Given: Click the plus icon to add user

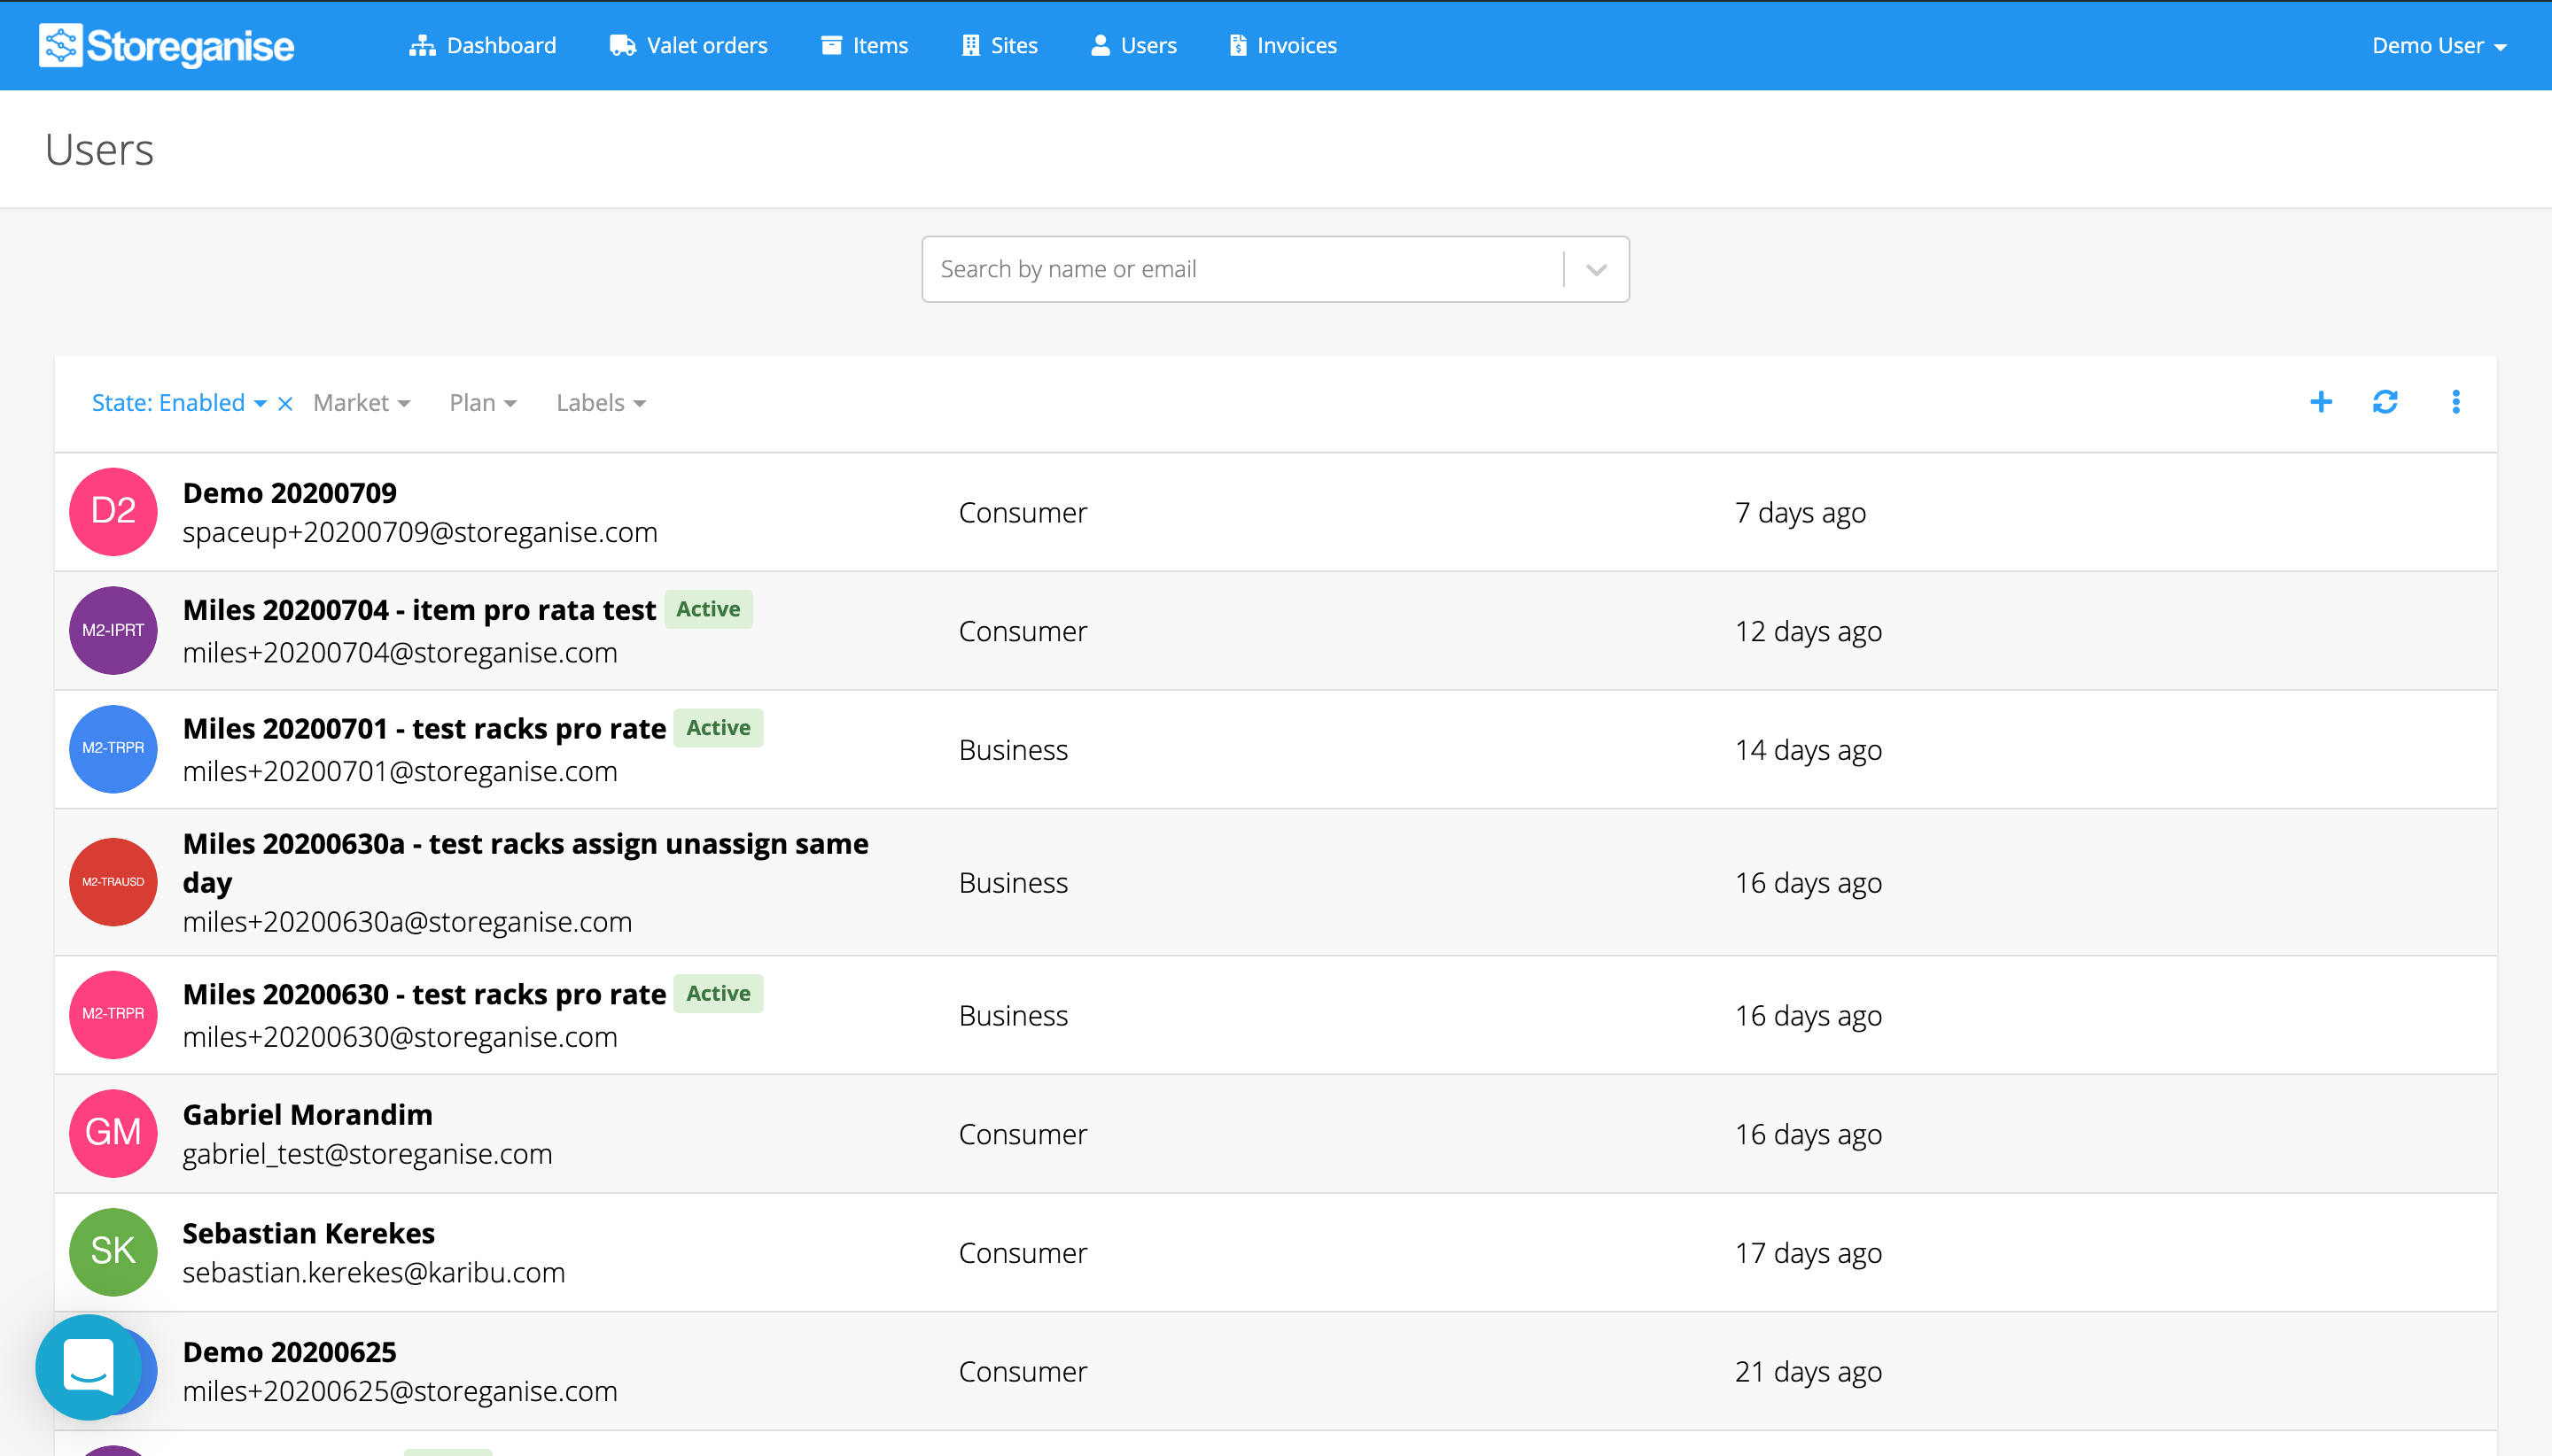Looking at the screenshot, I should tap(2320, 402).
